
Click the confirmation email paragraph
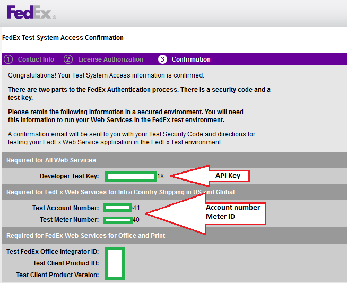click(x=132, y=138)
